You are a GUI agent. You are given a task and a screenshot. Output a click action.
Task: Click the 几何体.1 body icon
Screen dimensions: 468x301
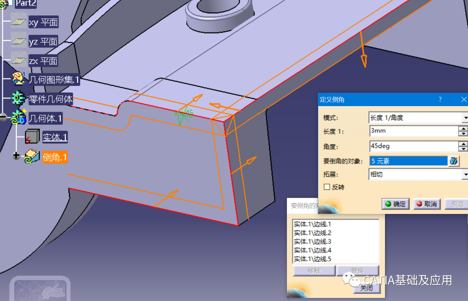pos(18,117)
